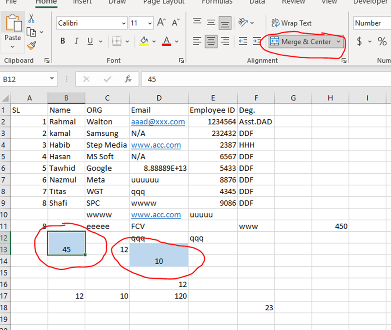Open Alignment settings dialog launcher

coord(344,60)
